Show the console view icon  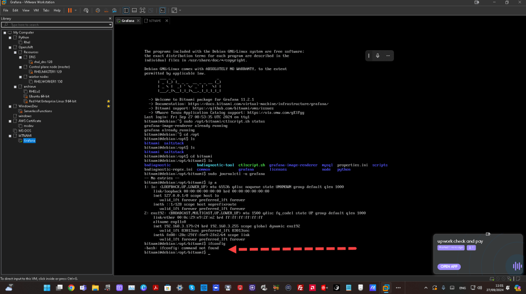tap(162, 10)
